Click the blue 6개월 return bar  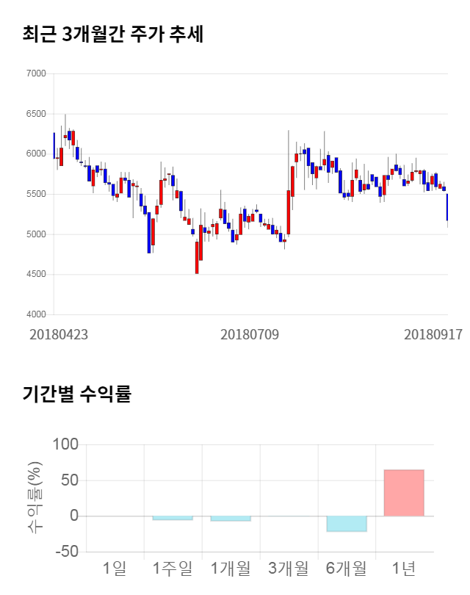[346, 524]
